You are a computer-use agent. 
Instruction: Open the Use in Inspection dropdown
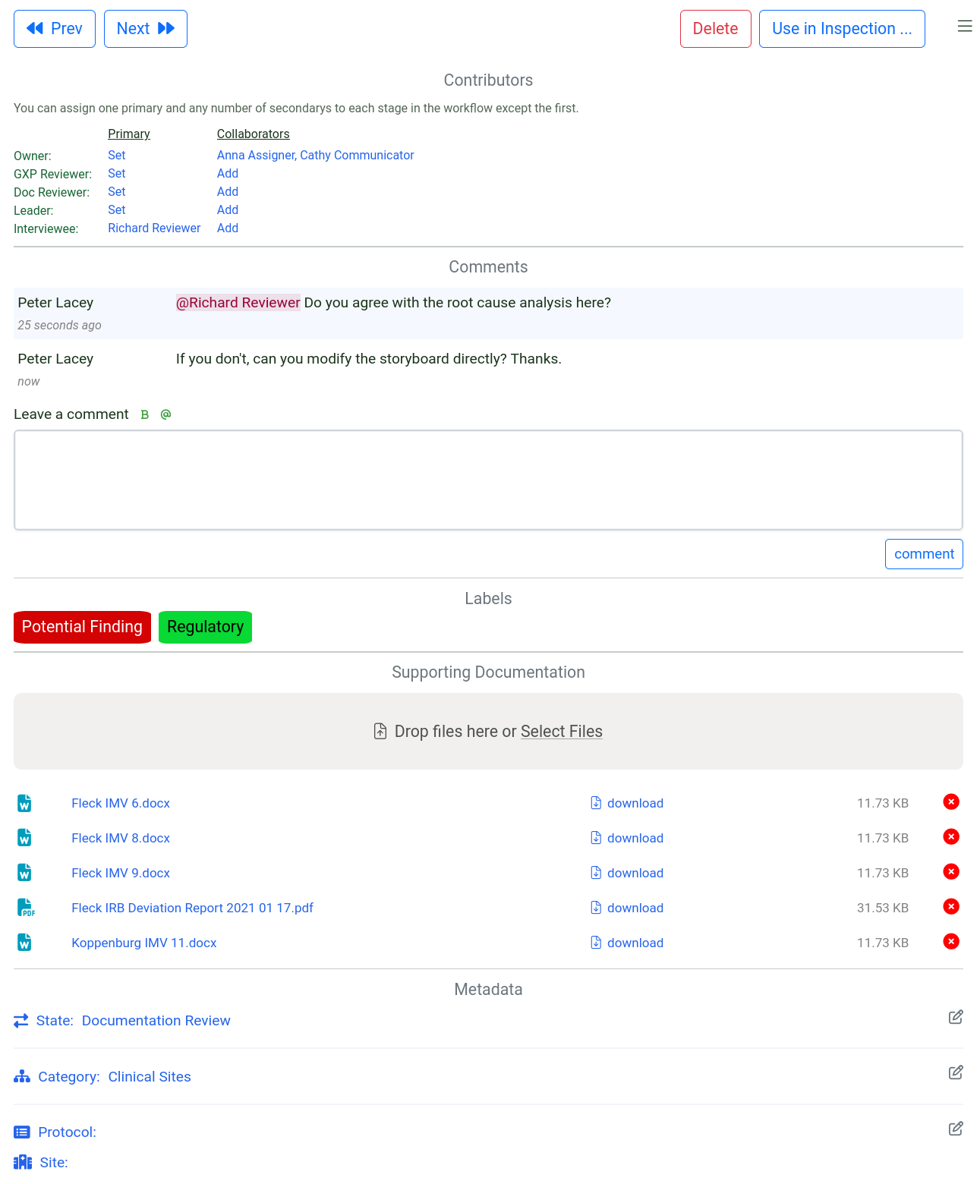tap(841, 29)
